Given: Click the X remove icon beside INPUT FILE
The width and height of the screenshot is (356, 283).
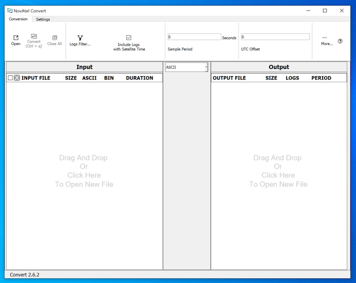Looking at the screenshot, I should [17, 78].
